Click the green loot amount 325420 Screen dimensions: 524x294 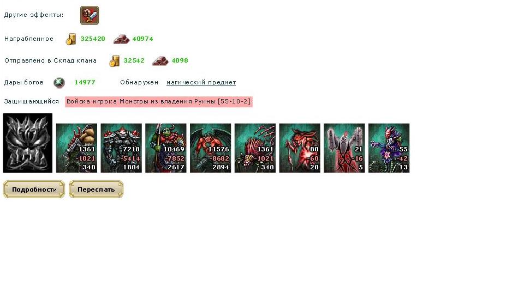pos(93,39)
